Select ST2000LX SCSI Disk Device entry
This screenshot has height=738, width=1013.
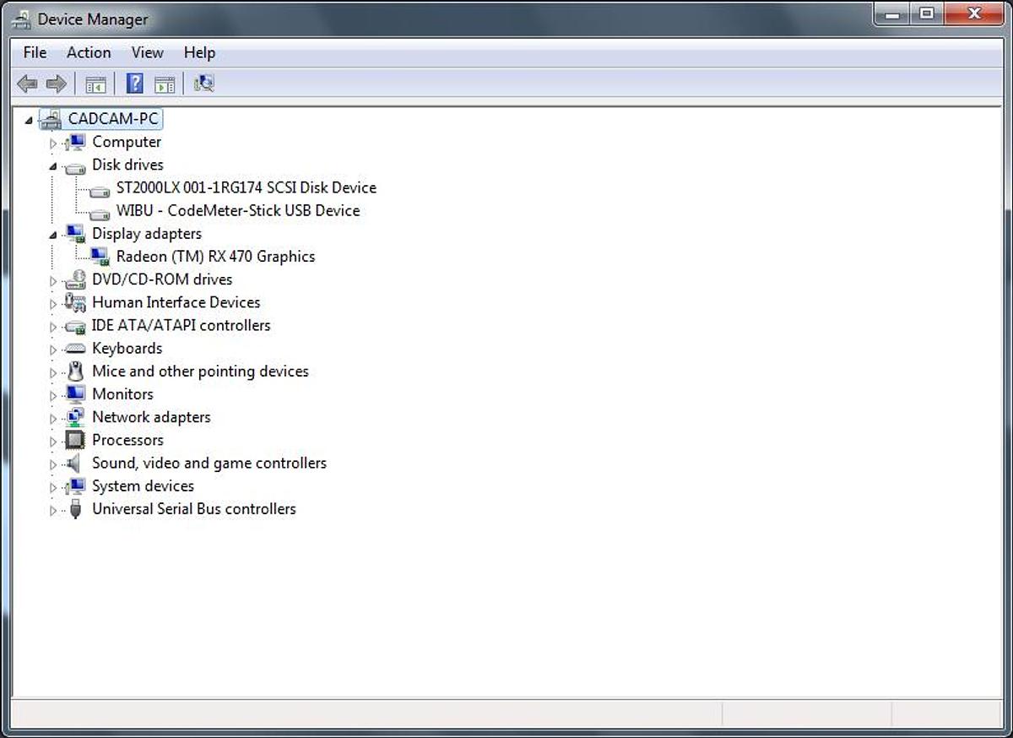tap(246, 187)
